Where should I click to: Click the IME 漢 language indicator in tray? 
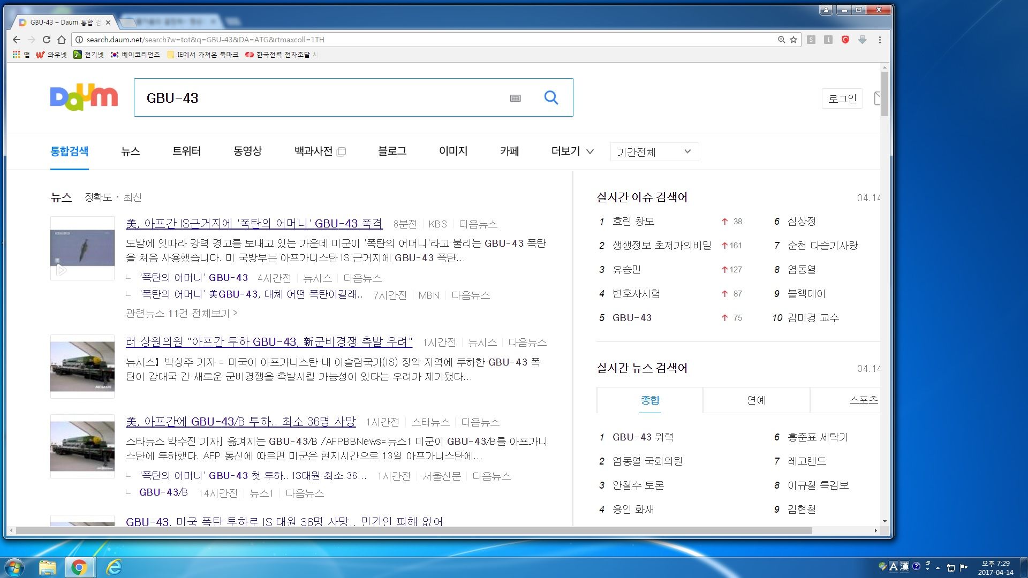point(904,566)
